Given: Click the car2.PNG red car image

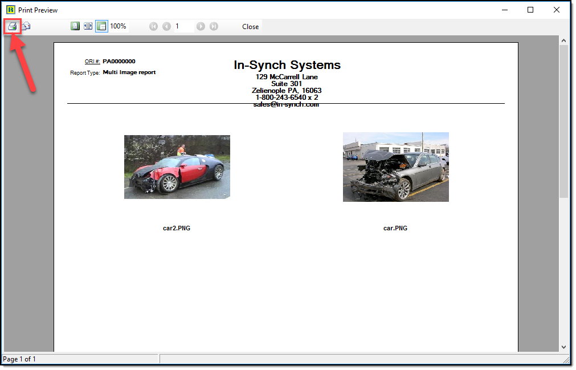Looking at the screenshot, I should (177, 166).
